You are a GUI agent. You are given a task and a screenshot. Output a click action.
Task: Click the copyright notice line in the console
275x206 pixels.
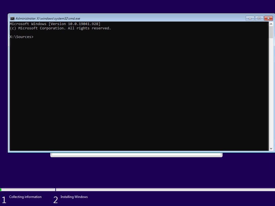point(60,28)
